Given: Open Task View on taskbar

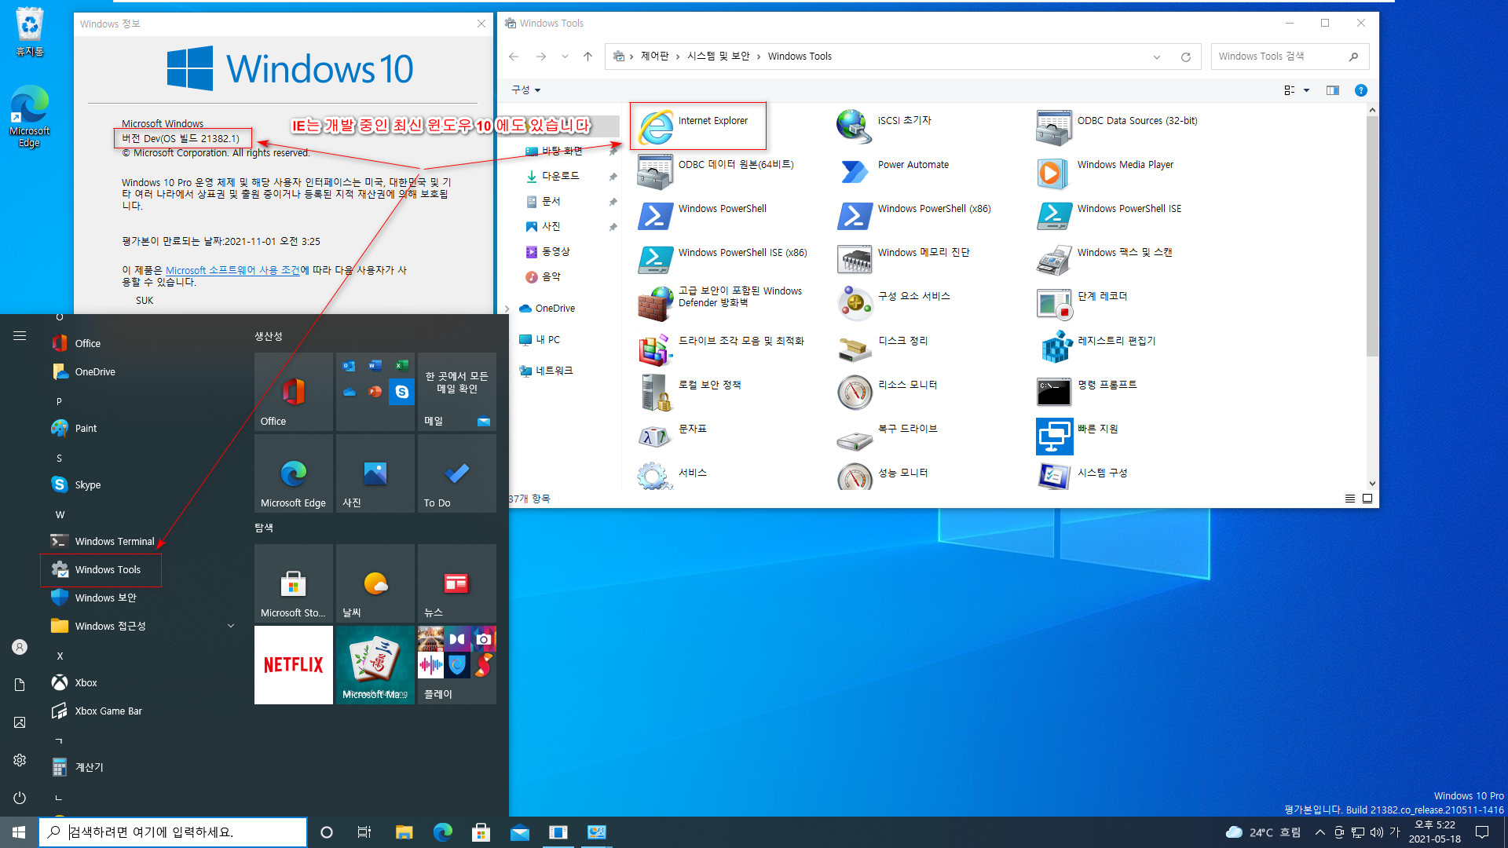Looking at the screenshot, I should (364, 832).
